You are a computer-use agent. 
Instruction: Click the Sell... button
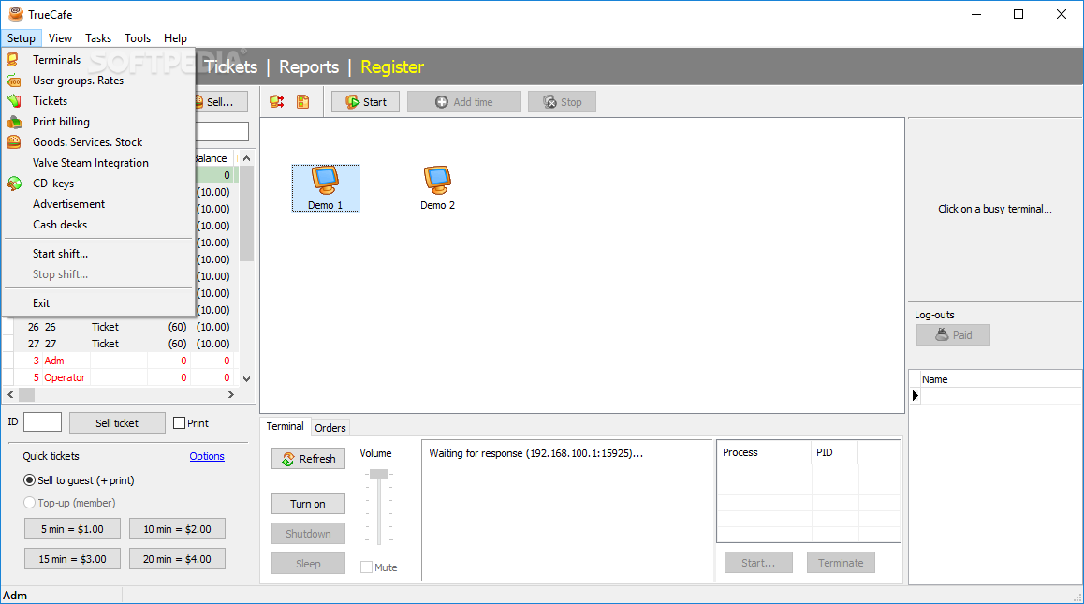(x=220, y=102)
